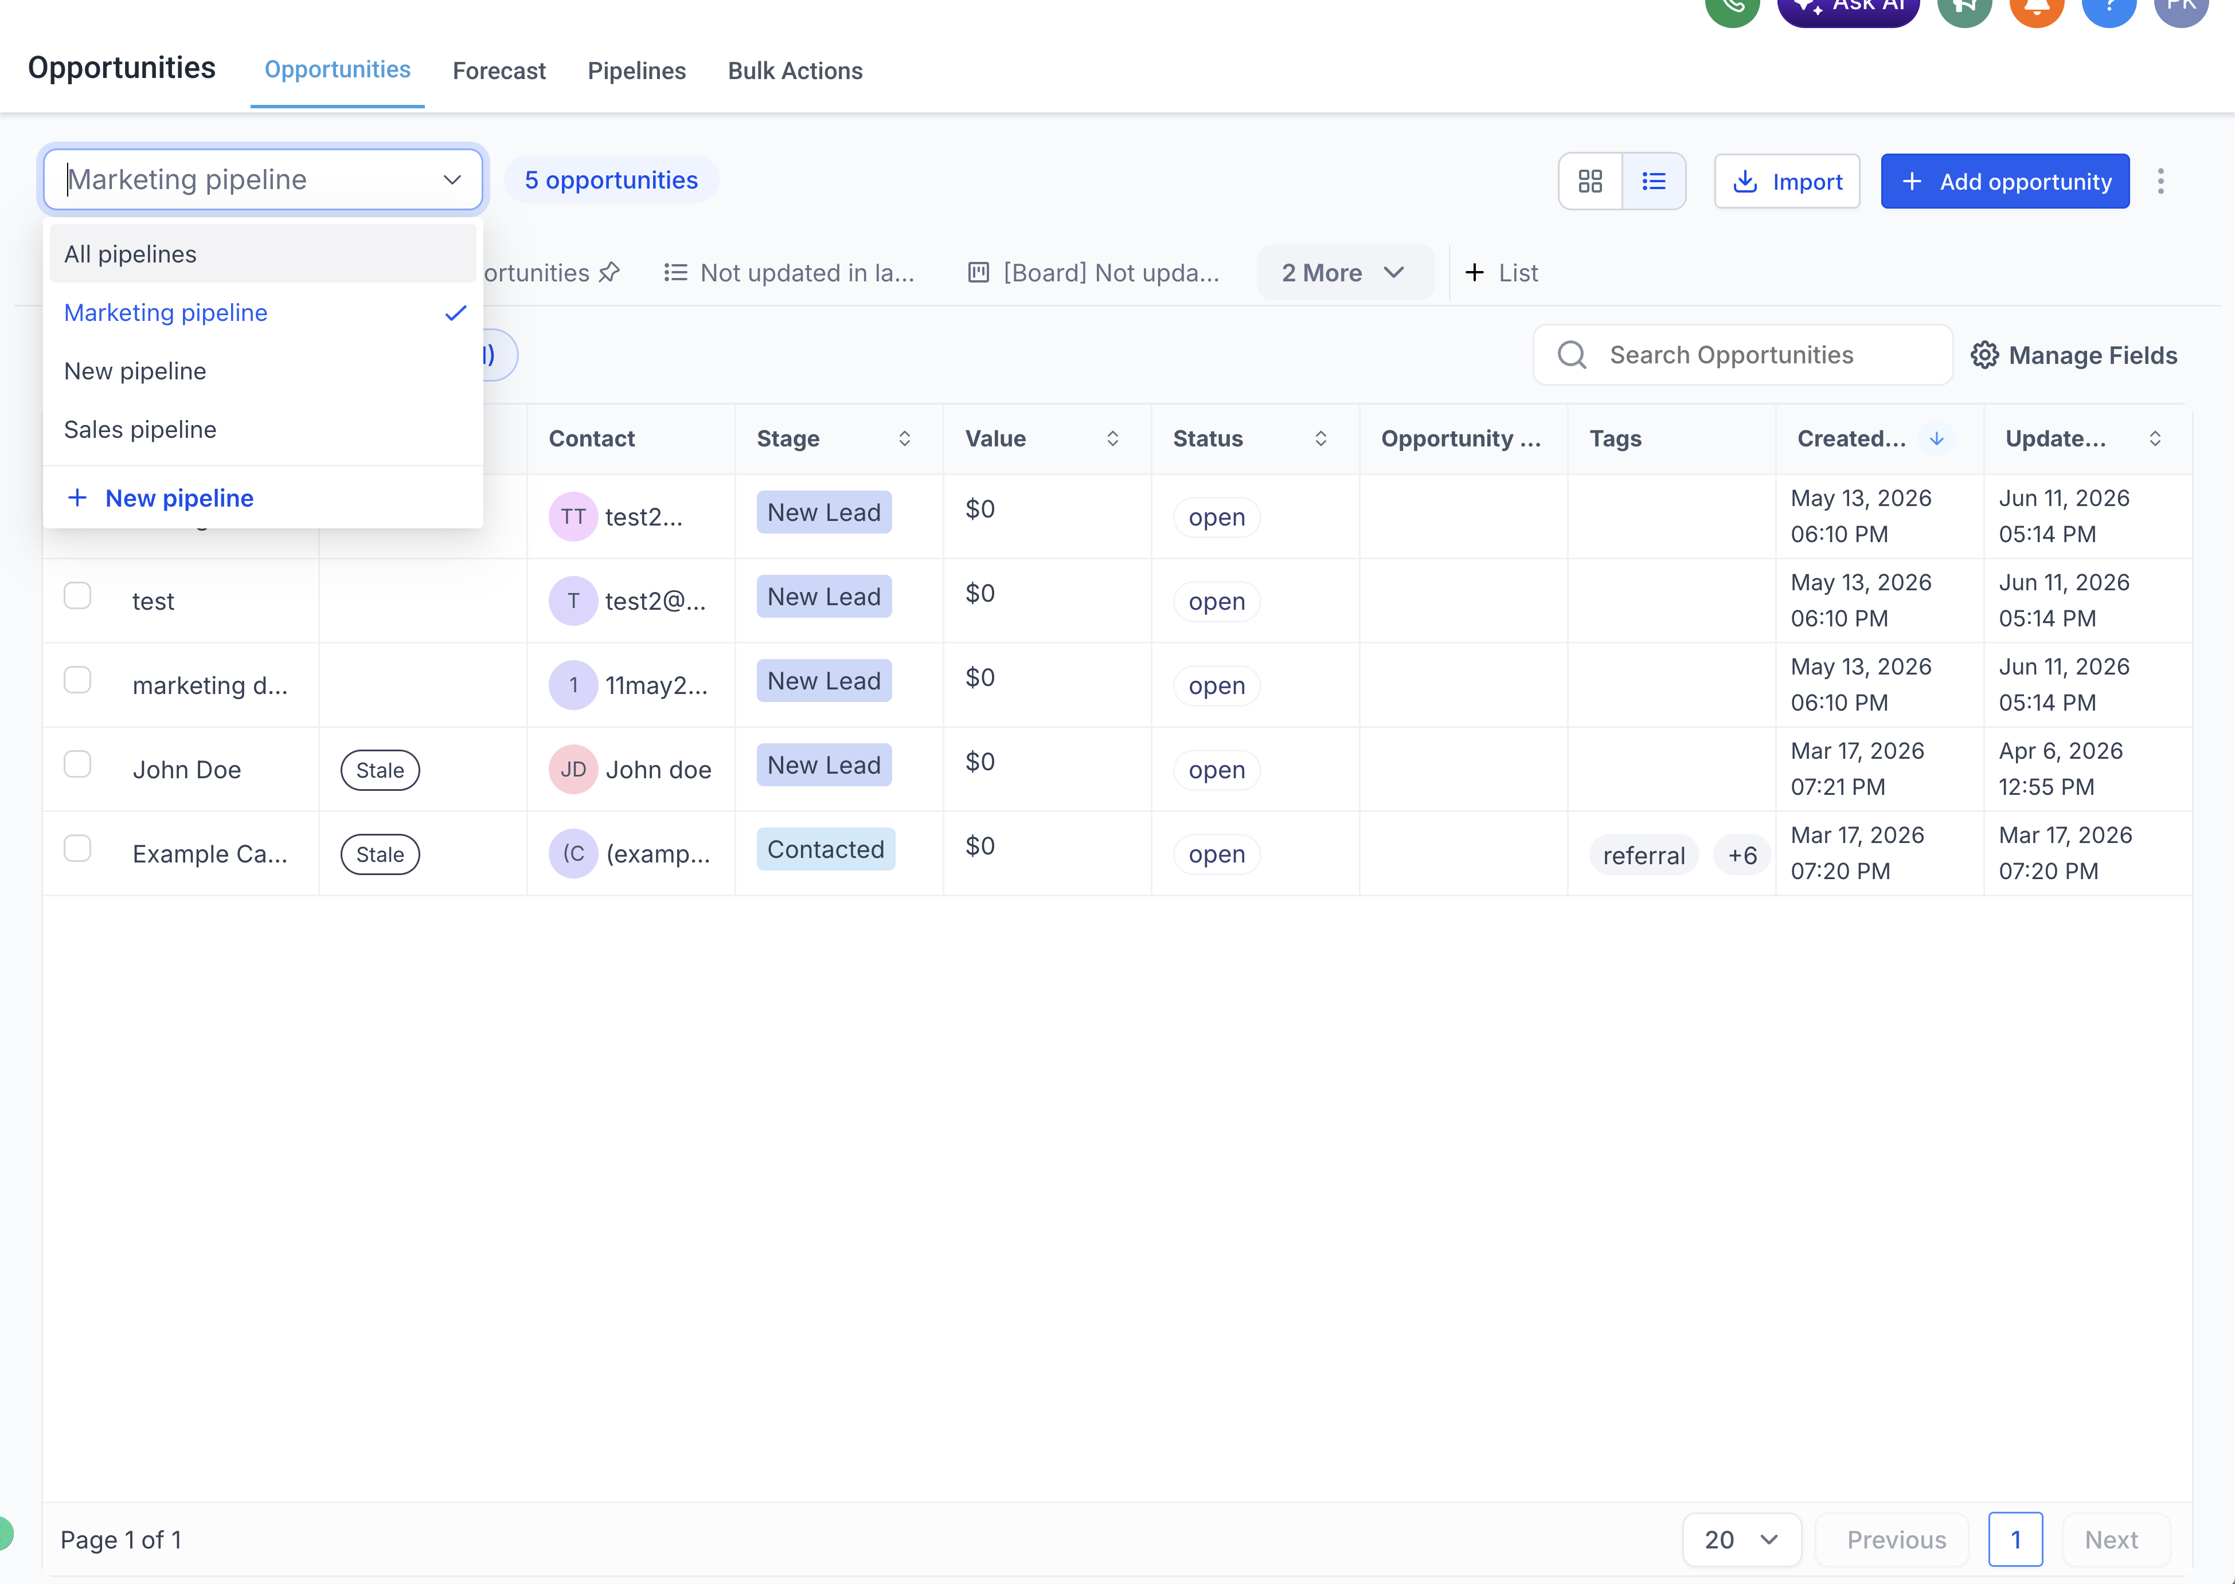This screenshot has width=2235, height=1584.
Task: Choose Marketing pipeline option
Action: (263, 312)
